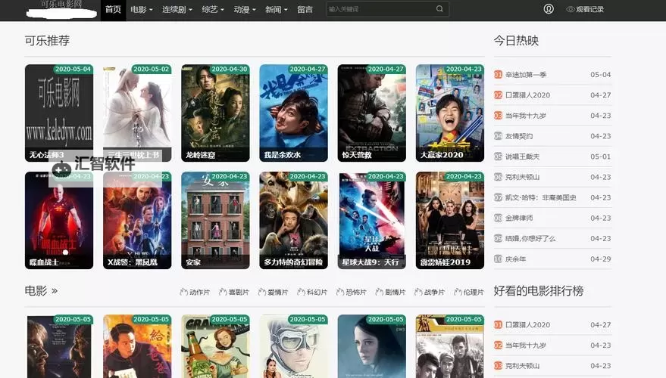Open the 无心法师3 poster

tap(59, 113)
